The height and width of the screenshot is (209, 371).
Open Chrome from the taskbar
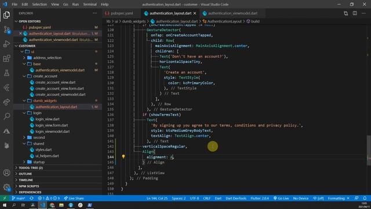[52, 205]
